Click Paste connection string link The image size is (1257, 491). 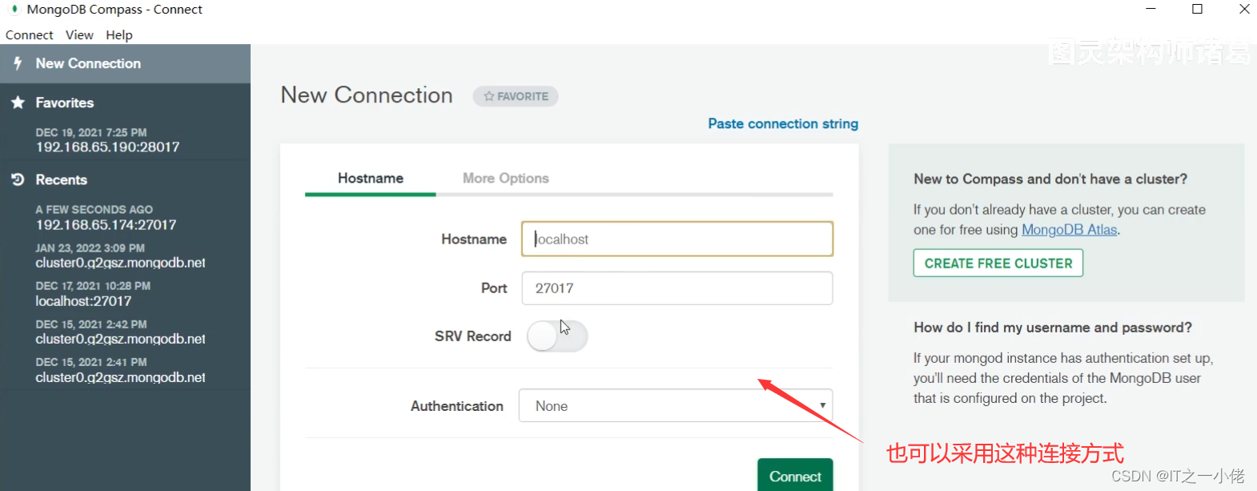click(x=783, y=124)
